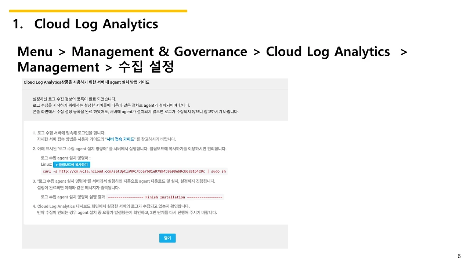470x264 pixels.
Task: Click the line starting '콘솔 화면에서 수집 설정 등록을'
Action: coord(135,111)
